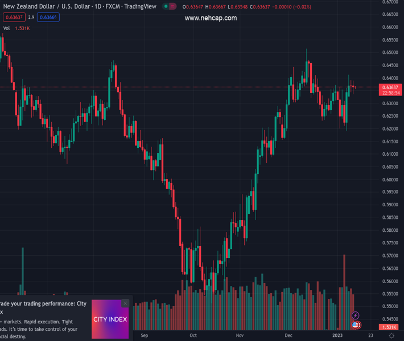Open the City Index ad banner image
Viewport: 404px width, 341px height.
[x=110, y=319]
